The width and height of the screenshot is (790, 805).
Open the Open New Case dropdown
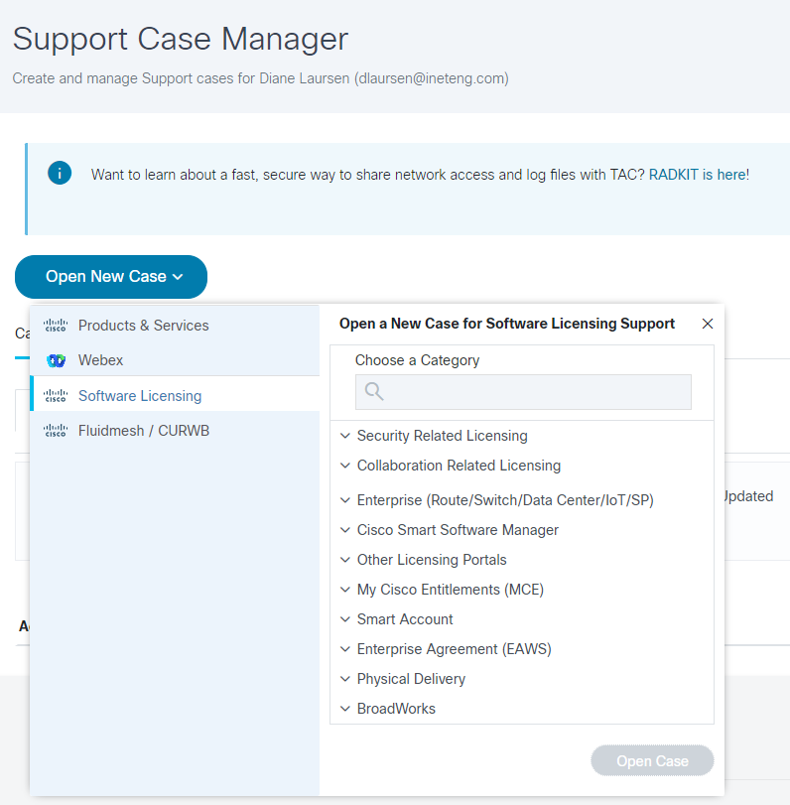[110, 277]
